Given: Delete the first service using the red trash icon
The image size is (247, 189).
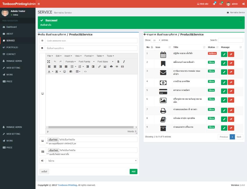Looking at the screenshot, I should point(231,54).
